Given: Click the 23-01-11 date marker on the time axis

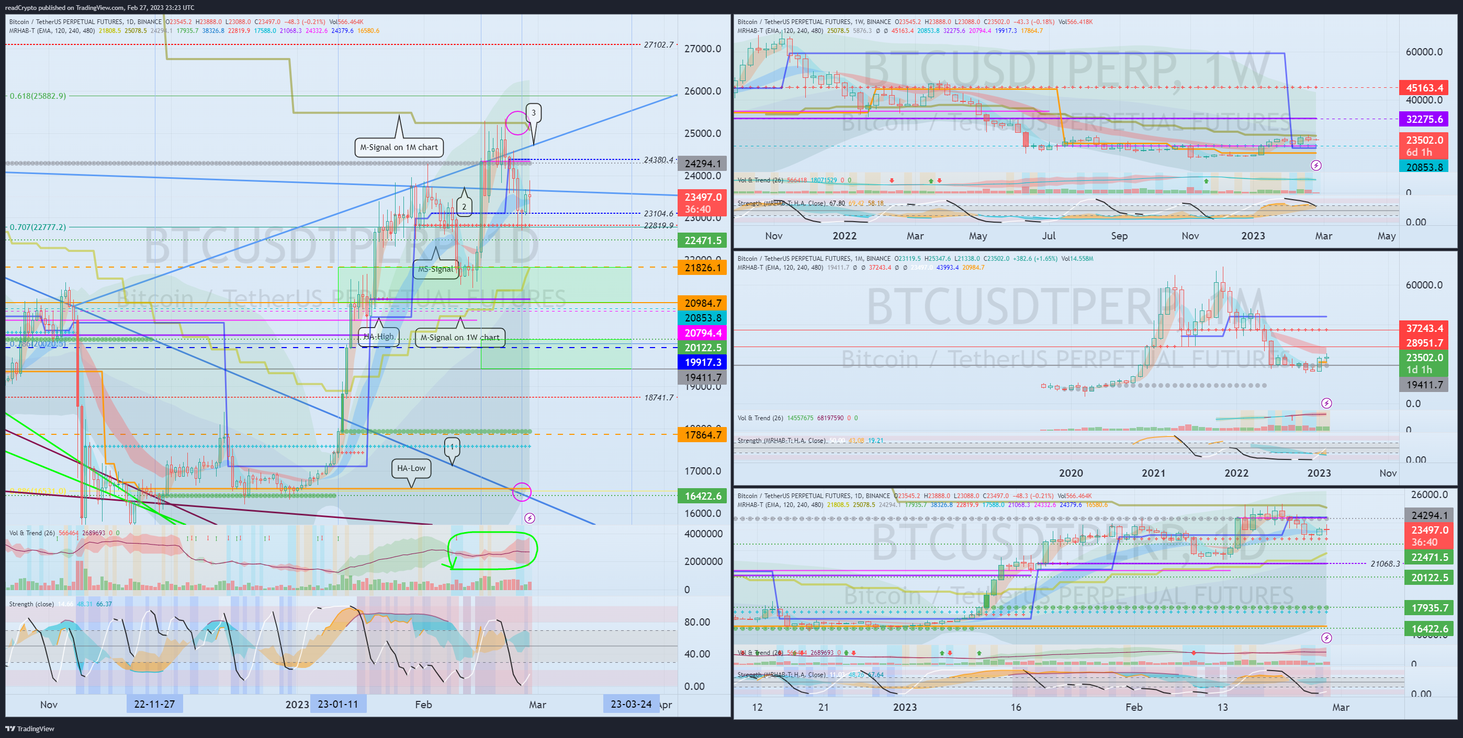Looking at the screenshot, I should (x=338, y=704).
